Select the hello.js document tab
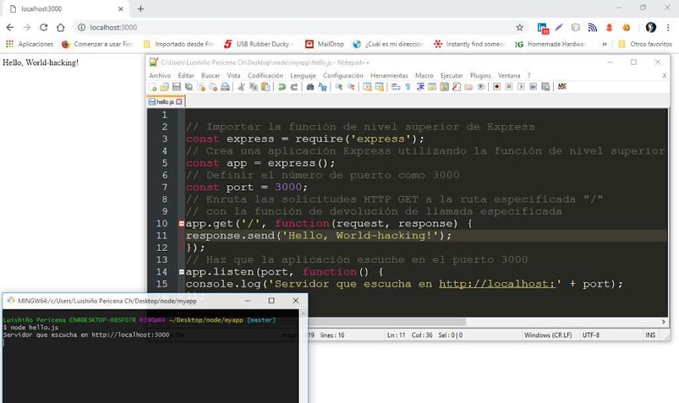Image resolution: width=679 pixels, height=403 pixels. click(x=165, y=102)
